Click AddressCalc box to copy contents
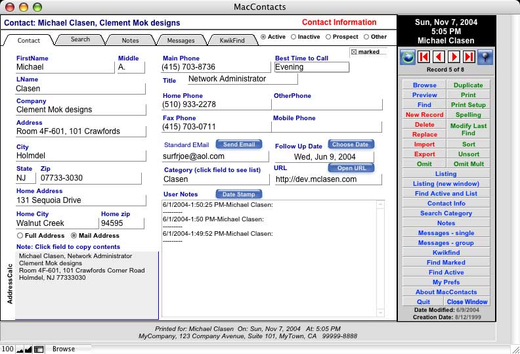 (87, 285)
